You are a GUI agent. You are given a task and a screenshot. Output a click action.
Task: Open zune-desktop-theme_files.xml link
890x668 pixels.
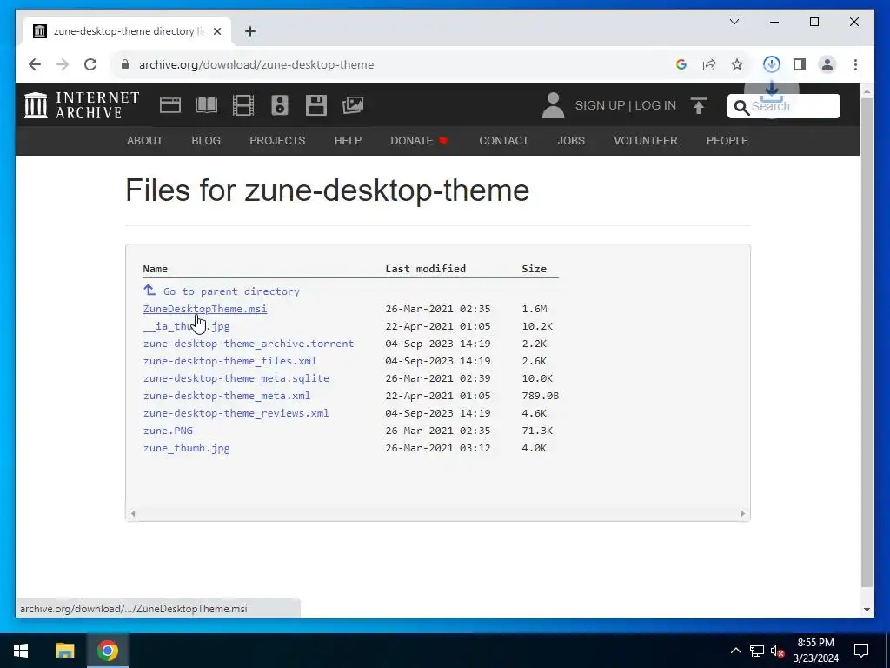[229, 361]
